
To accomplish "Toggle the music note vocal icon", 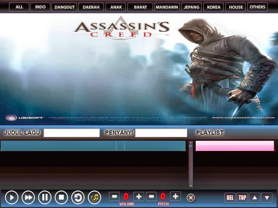I will click(94, 197).
